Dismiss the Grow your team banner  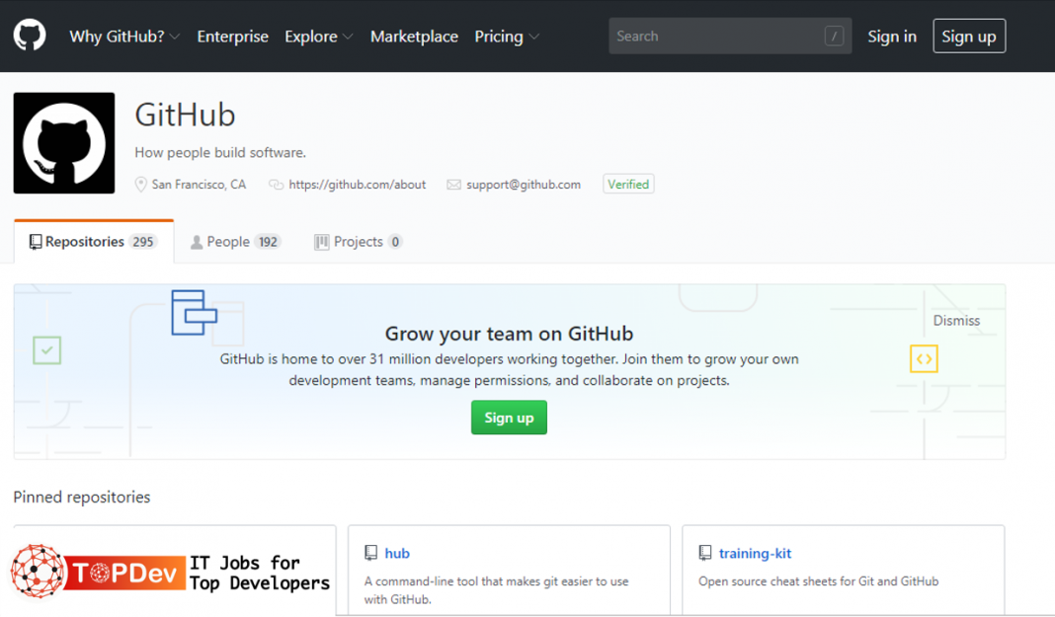[956, 321]
